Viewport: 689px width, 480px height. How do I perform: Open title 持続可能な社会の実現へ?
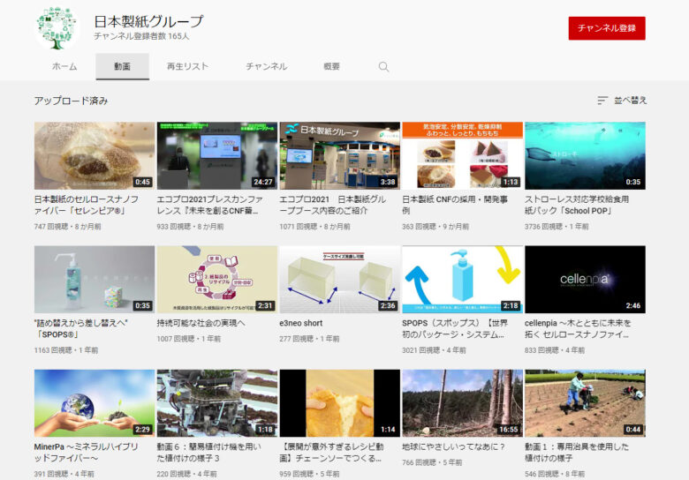click(x=201, y=323)
